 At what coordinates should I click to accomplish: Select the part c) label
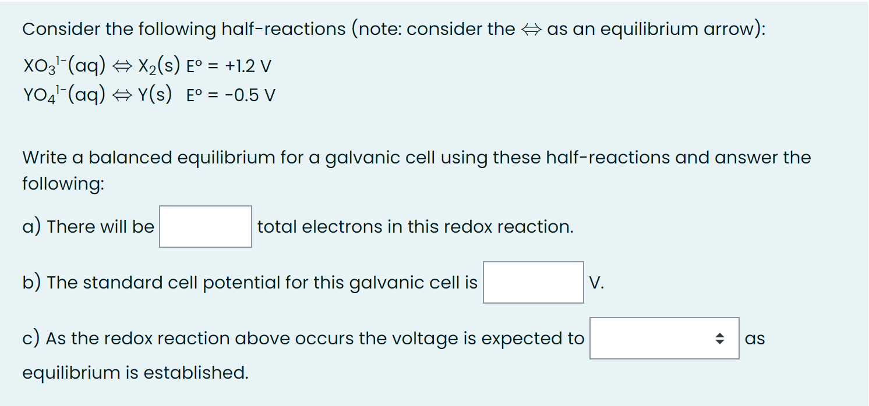pos(32,338)
